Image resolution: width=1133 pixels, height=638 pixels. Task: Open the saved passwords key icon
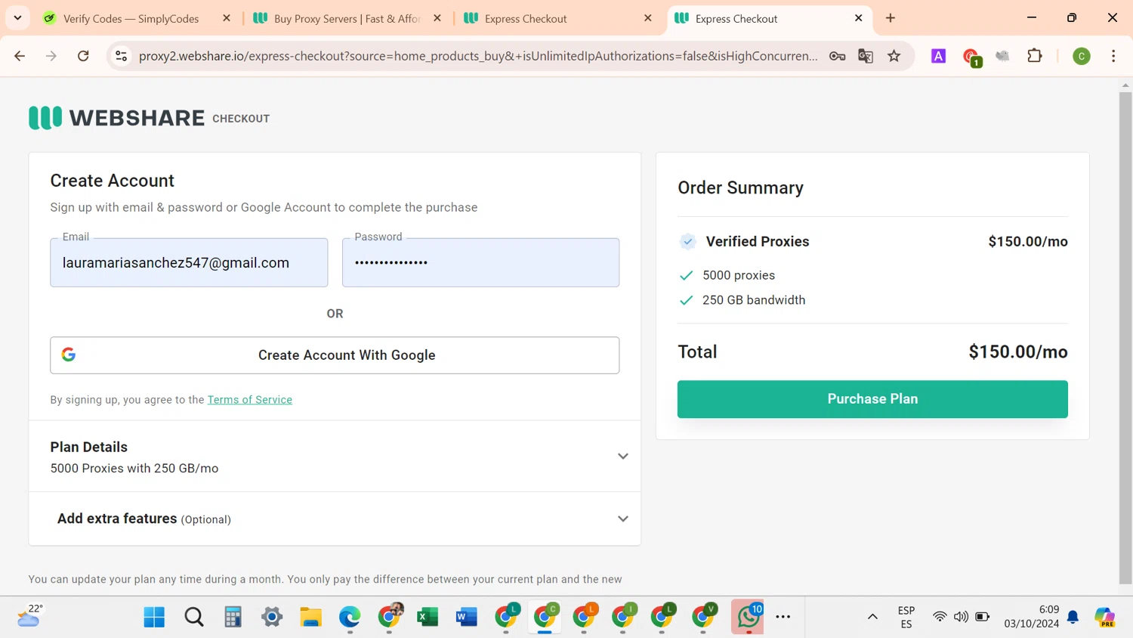coord(837,56)
